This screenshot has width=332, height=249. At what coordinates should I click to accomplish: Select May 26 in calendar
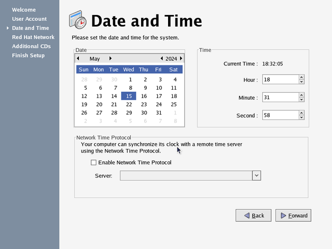click(84, 113)
